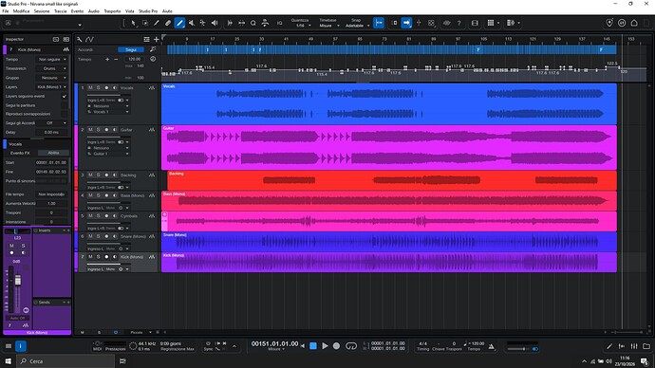Open the Timestretch Drums dropdown
Image resolution: width=655 pixels, height=368 pixels.
pyautogui.click(x=52, y=68)
